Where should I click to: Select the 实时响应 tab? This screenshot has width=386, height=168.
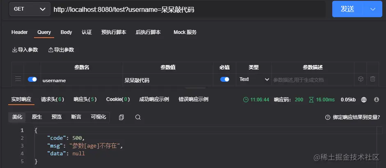pos(21,99)
